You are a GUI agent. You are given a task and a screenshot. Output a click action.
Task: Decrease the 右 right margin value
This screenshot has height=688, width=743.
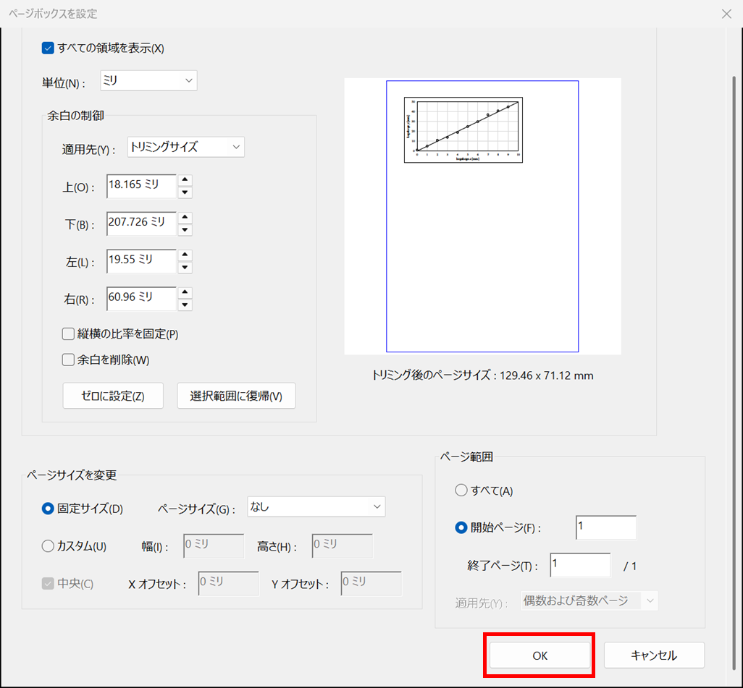click(185, 305)
